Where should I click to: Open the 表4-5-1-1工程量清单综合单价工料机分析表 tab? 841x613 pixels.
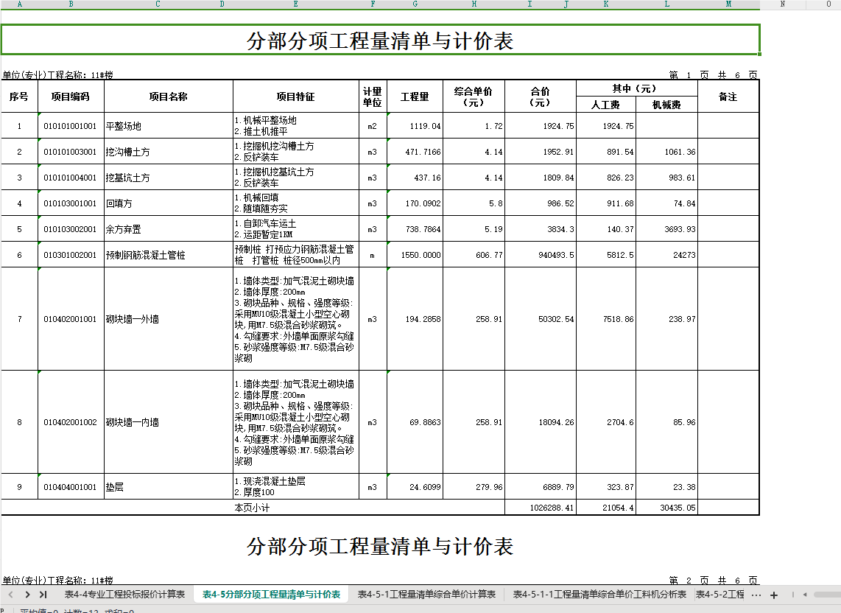pyautogui.click(x=599, y=595)
